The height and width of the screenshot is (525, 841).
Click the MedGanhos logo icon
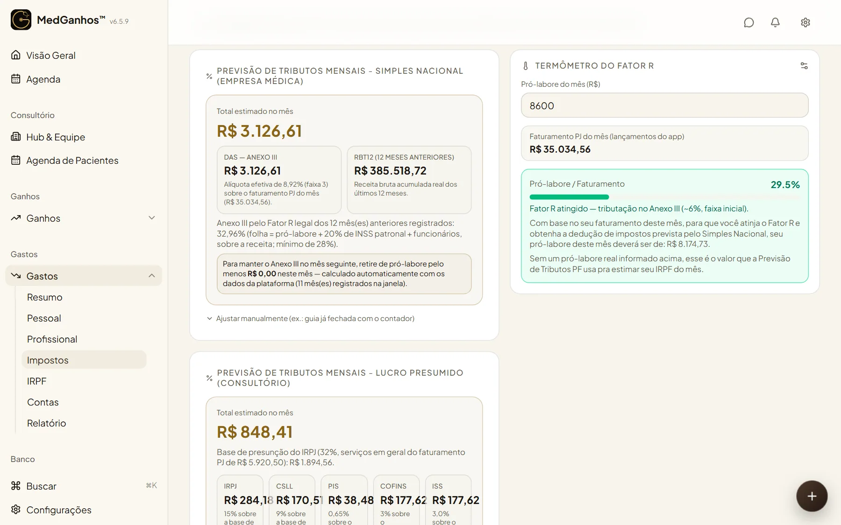point(21,20)
